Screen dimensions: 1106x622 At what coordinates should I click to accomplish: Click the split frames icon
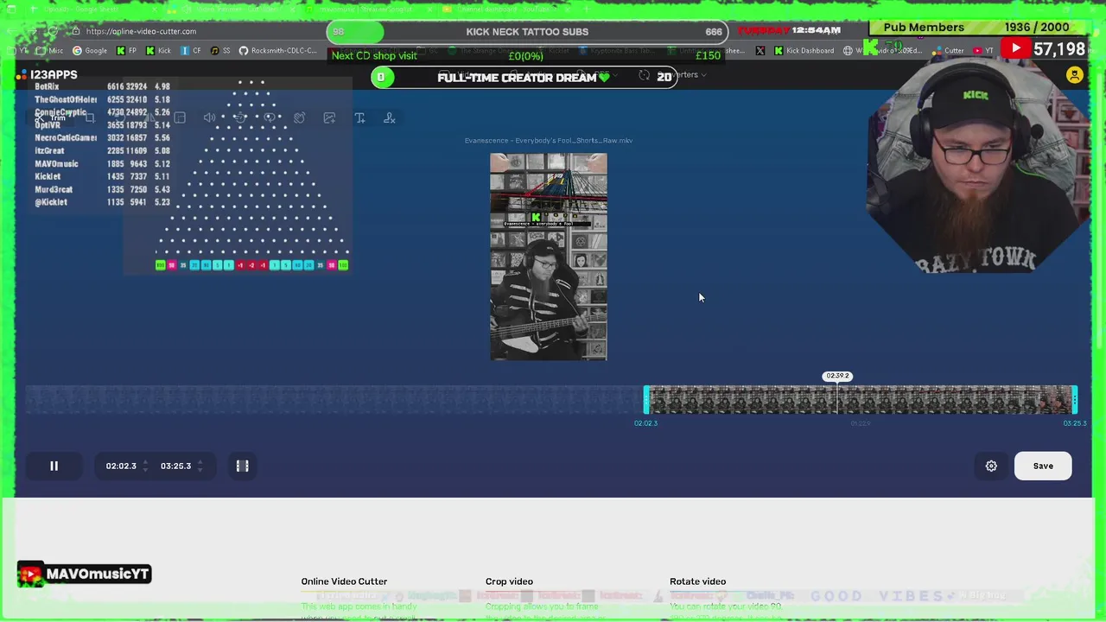[243, 466]
